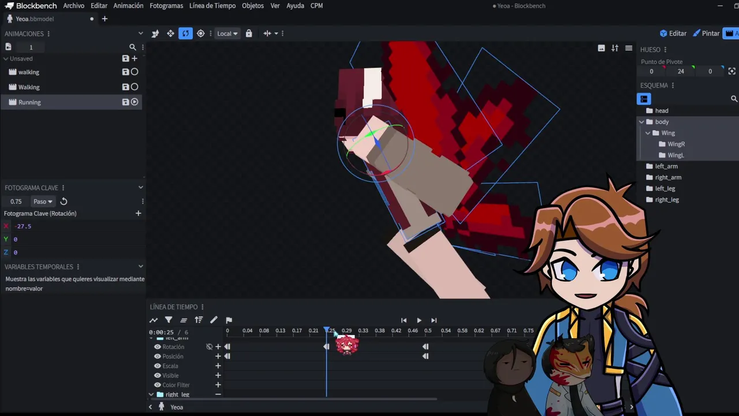Open a new tab with the plus

104,19
